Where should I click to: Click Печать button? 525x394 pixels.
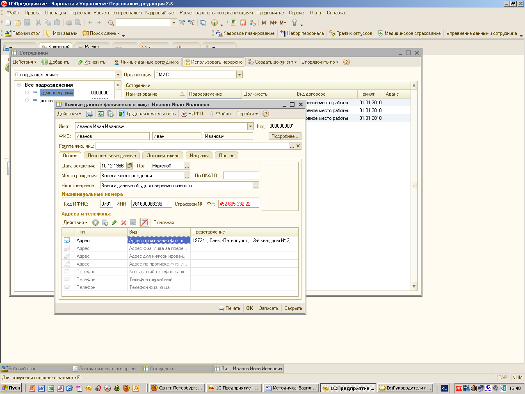[x=230, y=308]
